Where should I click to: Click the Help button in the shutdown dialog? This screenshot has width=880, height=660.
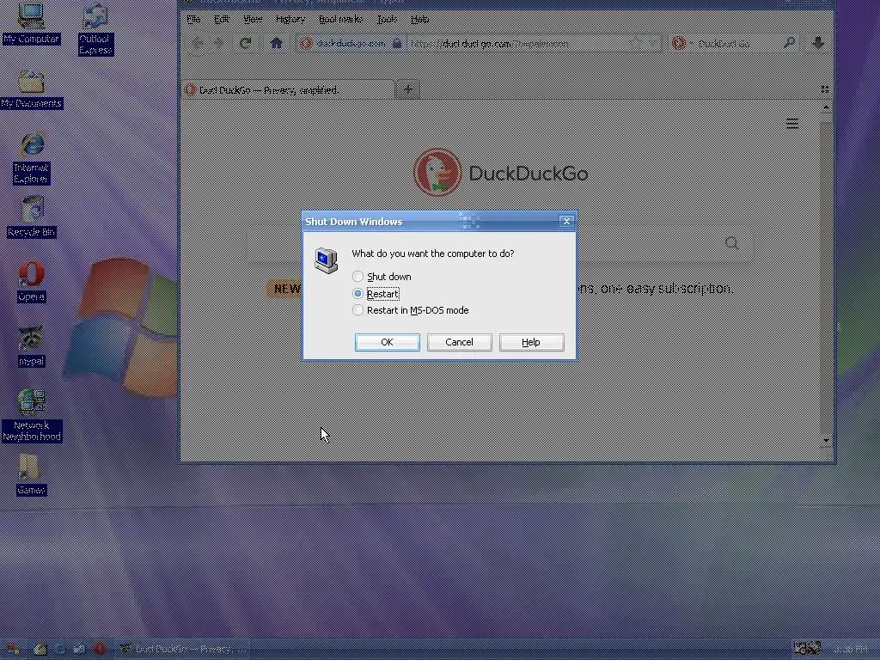pos(531,342)
